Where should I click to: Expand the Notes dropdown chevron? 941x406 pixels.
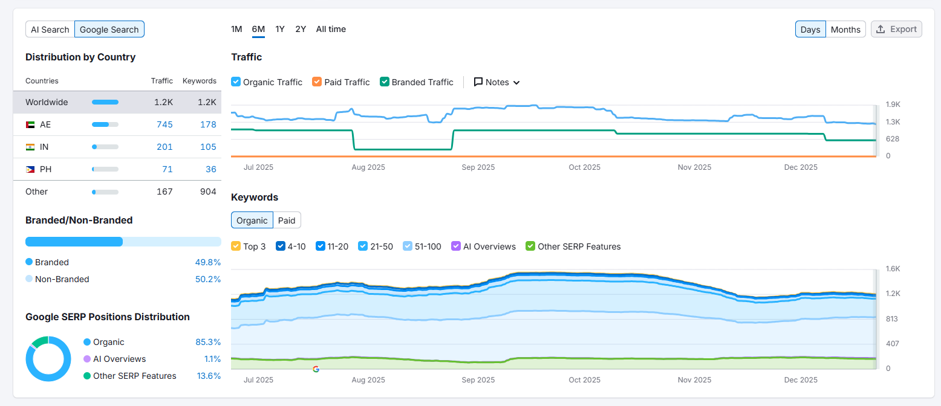coord(516,83)
